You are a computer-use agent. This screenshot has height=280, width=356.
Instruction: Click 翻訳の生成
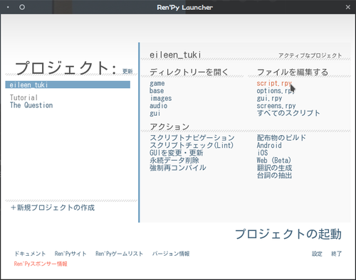point(274,168)
